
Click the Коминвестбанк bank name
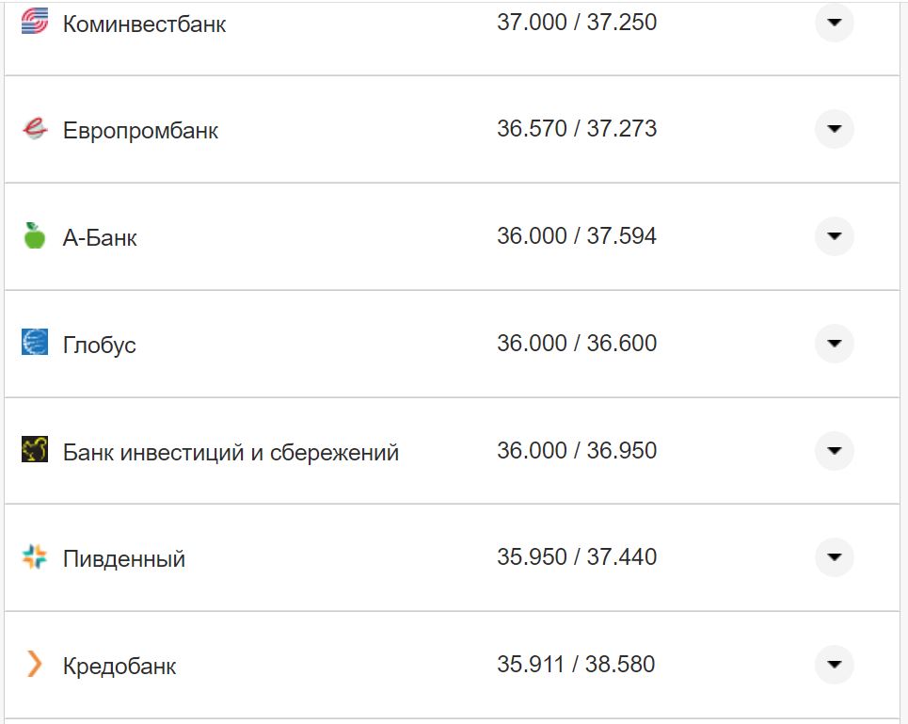point(143,23)
